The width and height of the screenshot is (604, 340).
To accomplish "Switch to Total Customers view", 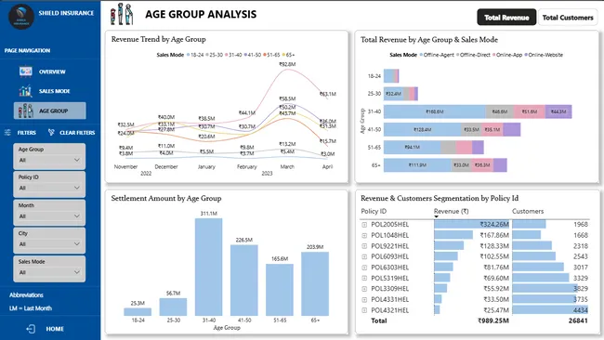I will click(568, 18).
